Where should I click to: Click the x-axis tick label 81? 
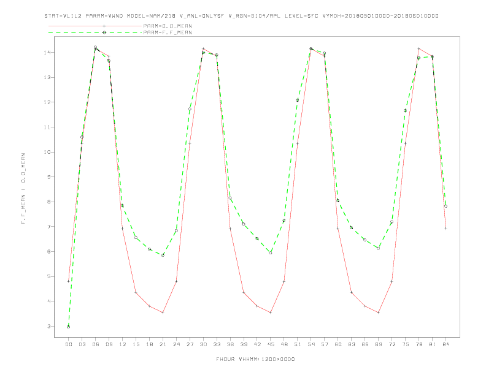click(x=433, y=344)
